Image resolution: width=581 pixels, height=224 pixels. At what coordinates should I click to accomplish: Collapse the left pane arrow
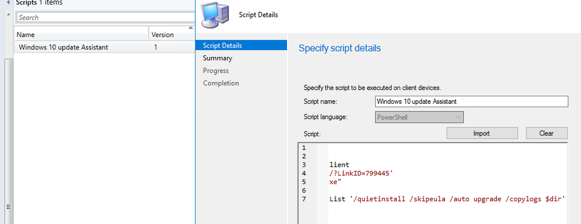coord(8,2)
